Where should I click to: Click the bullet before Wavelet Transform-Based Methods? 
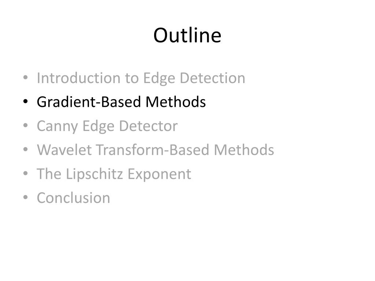26,149
